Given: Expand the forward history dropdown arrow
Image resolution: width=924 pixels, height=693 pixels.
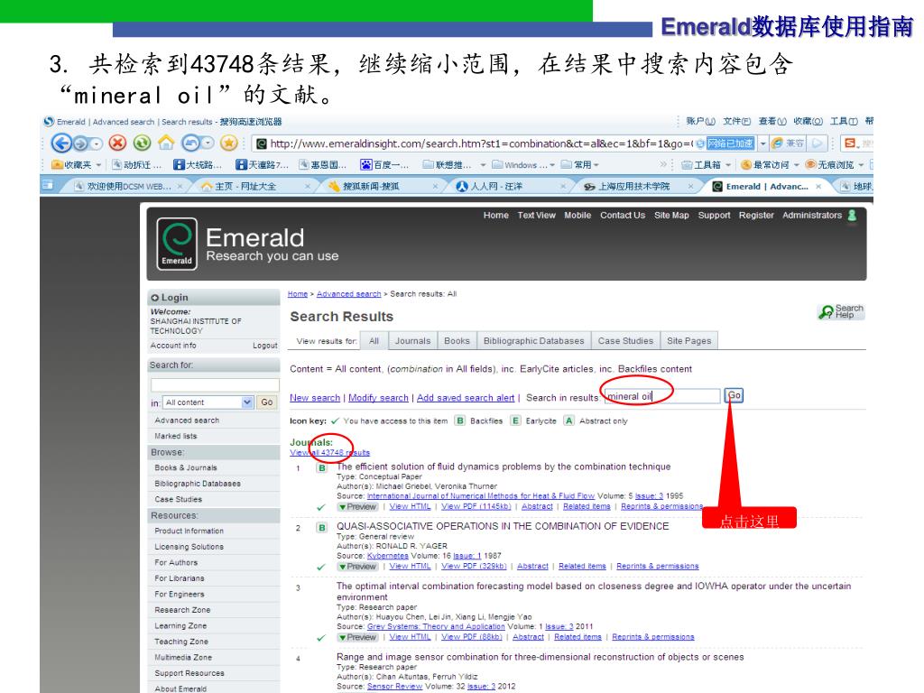Looking at the screenshot, I should coord(97,143).
